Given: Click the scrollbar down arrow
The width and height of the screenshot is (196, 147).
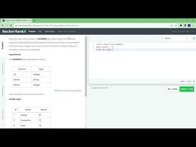Looking at the screenshot, I should pos(86,127).
